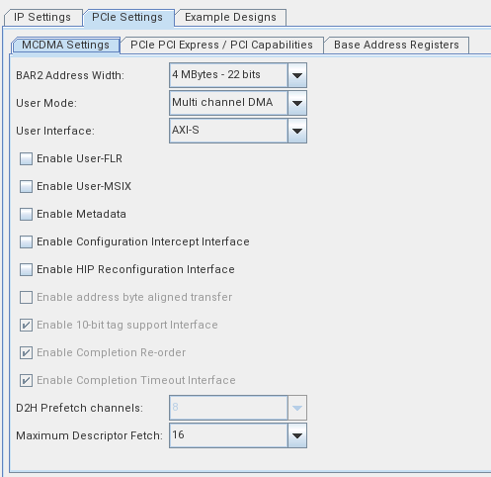This screenshot has width=491, height=477.
Task: Open Maximum Descriptor Fetch dropdown arrow
Action: click(x=297, y=435)
